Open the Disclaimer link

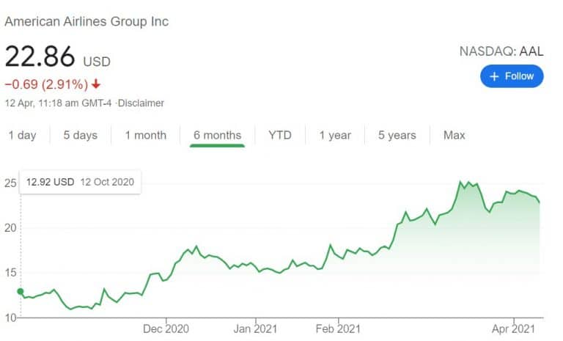141,103
